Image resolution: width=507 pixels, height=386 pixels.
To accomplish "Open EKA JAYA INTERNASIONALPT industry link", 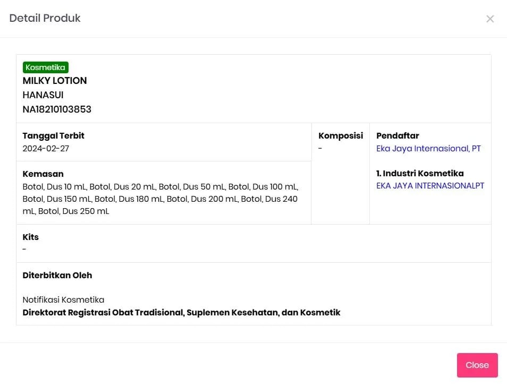I will click(x=430, y=186).
